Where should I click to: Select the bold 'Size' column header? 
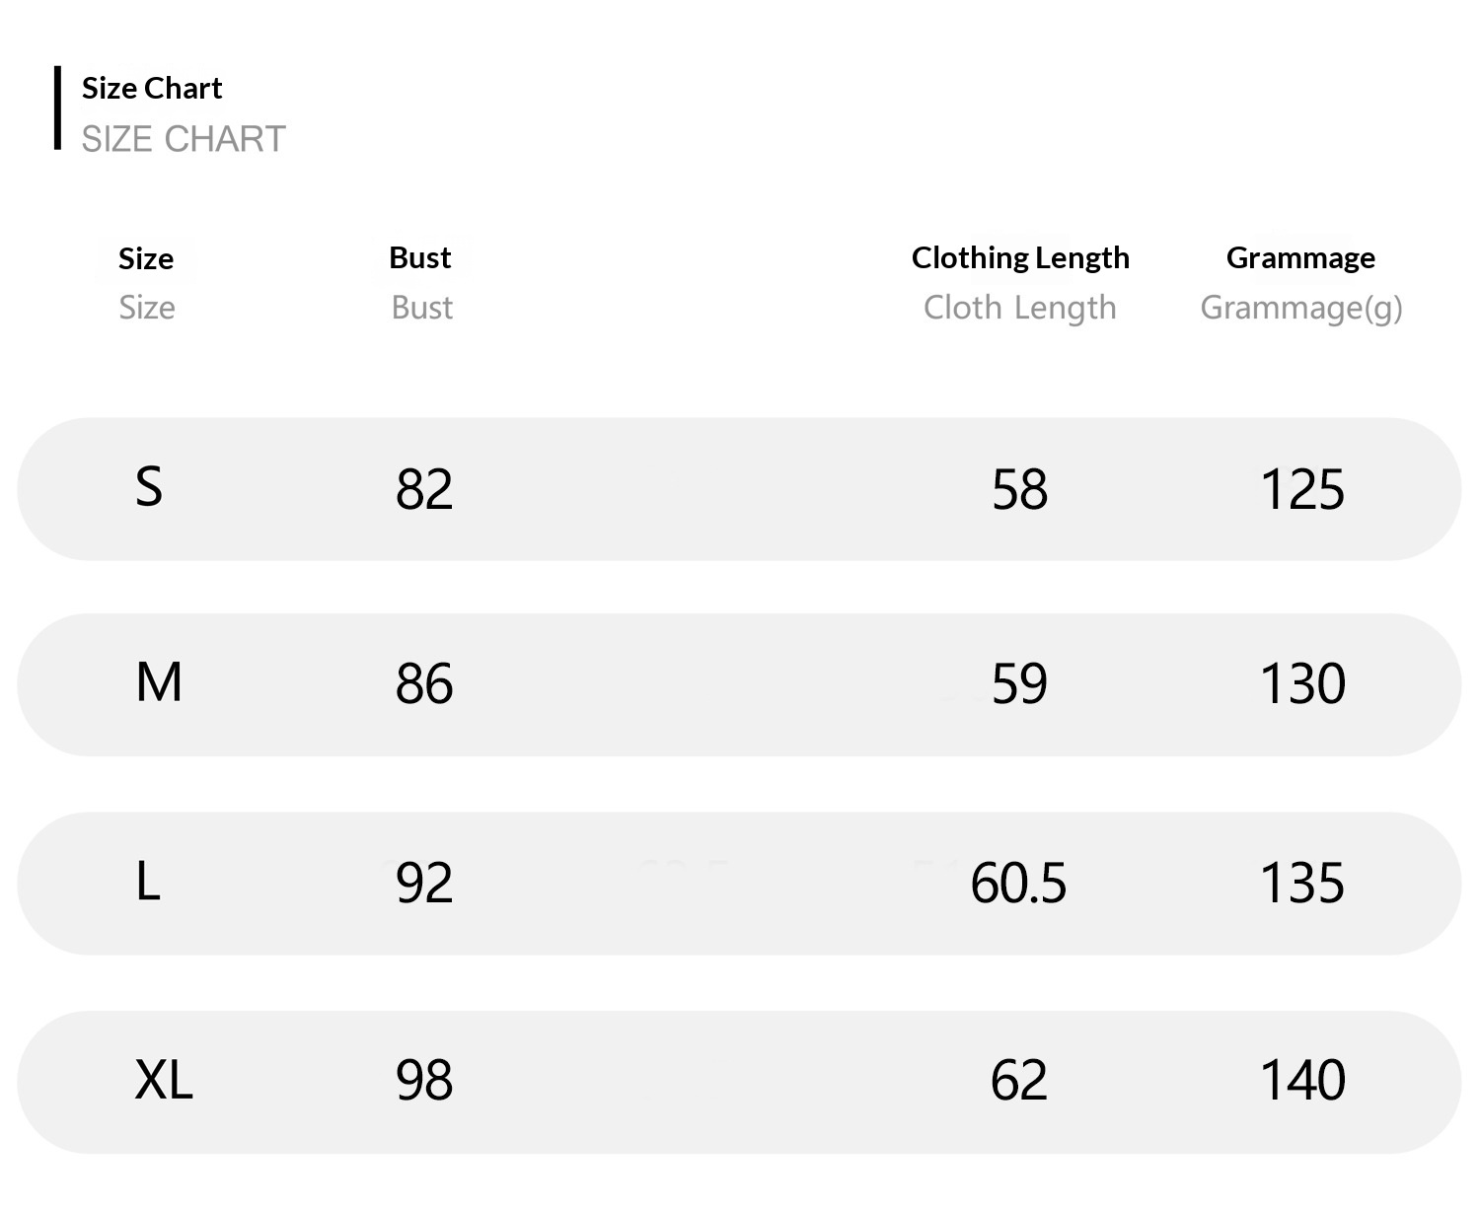click(146, 258)
